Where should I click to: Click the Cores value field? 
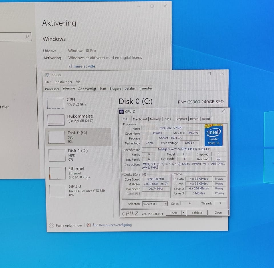190,203
